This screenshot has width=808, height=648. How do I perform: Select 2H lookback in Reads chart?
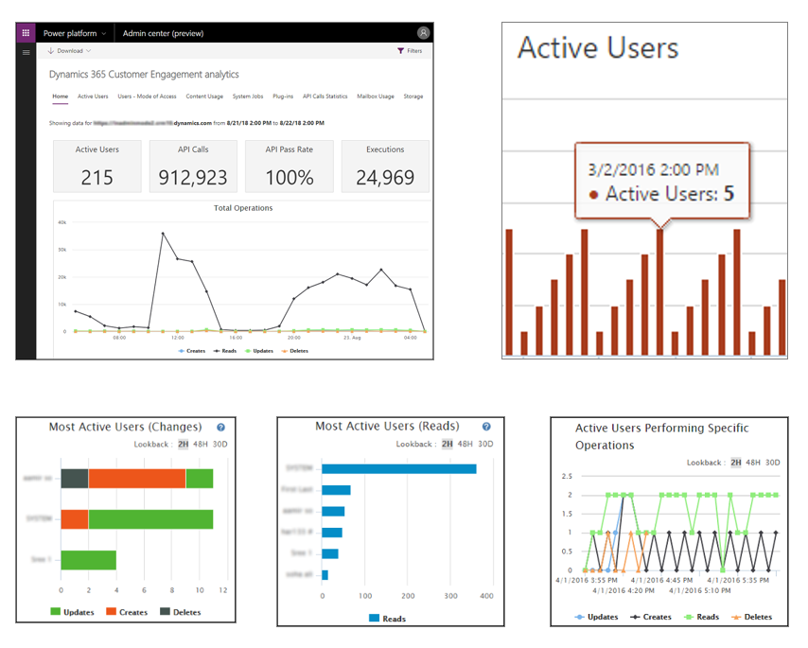[448, 444]
